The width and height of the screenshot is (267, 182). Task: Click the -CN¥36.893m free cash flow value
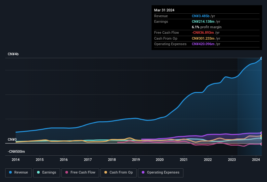[x=203, y=32]
